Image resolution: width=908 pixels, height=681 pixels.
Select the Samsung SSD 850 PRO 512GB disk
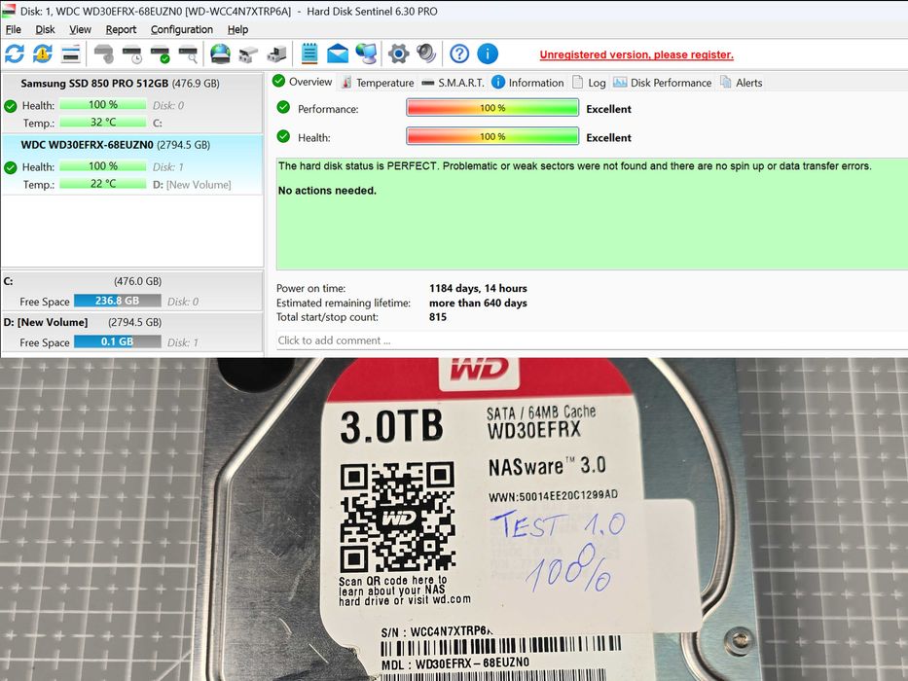click(132, 103)
